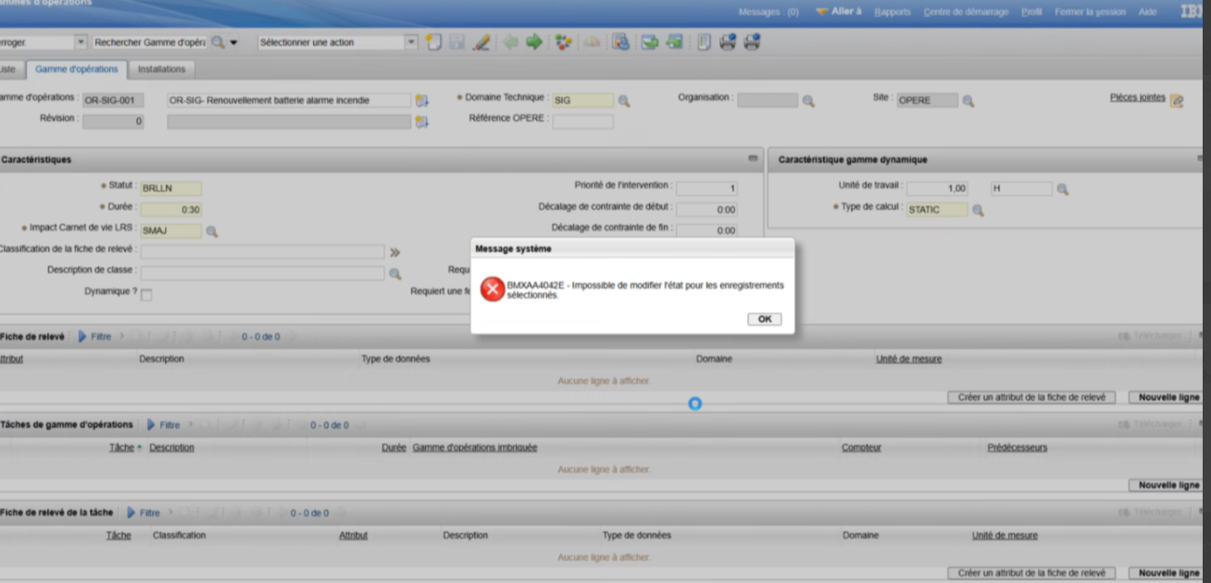Open lookup magnifier next to Site OPERE

click(968, 101)
